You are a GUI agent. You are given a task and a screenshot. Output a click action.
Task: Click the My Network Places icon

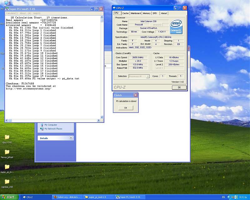point(42,129)
